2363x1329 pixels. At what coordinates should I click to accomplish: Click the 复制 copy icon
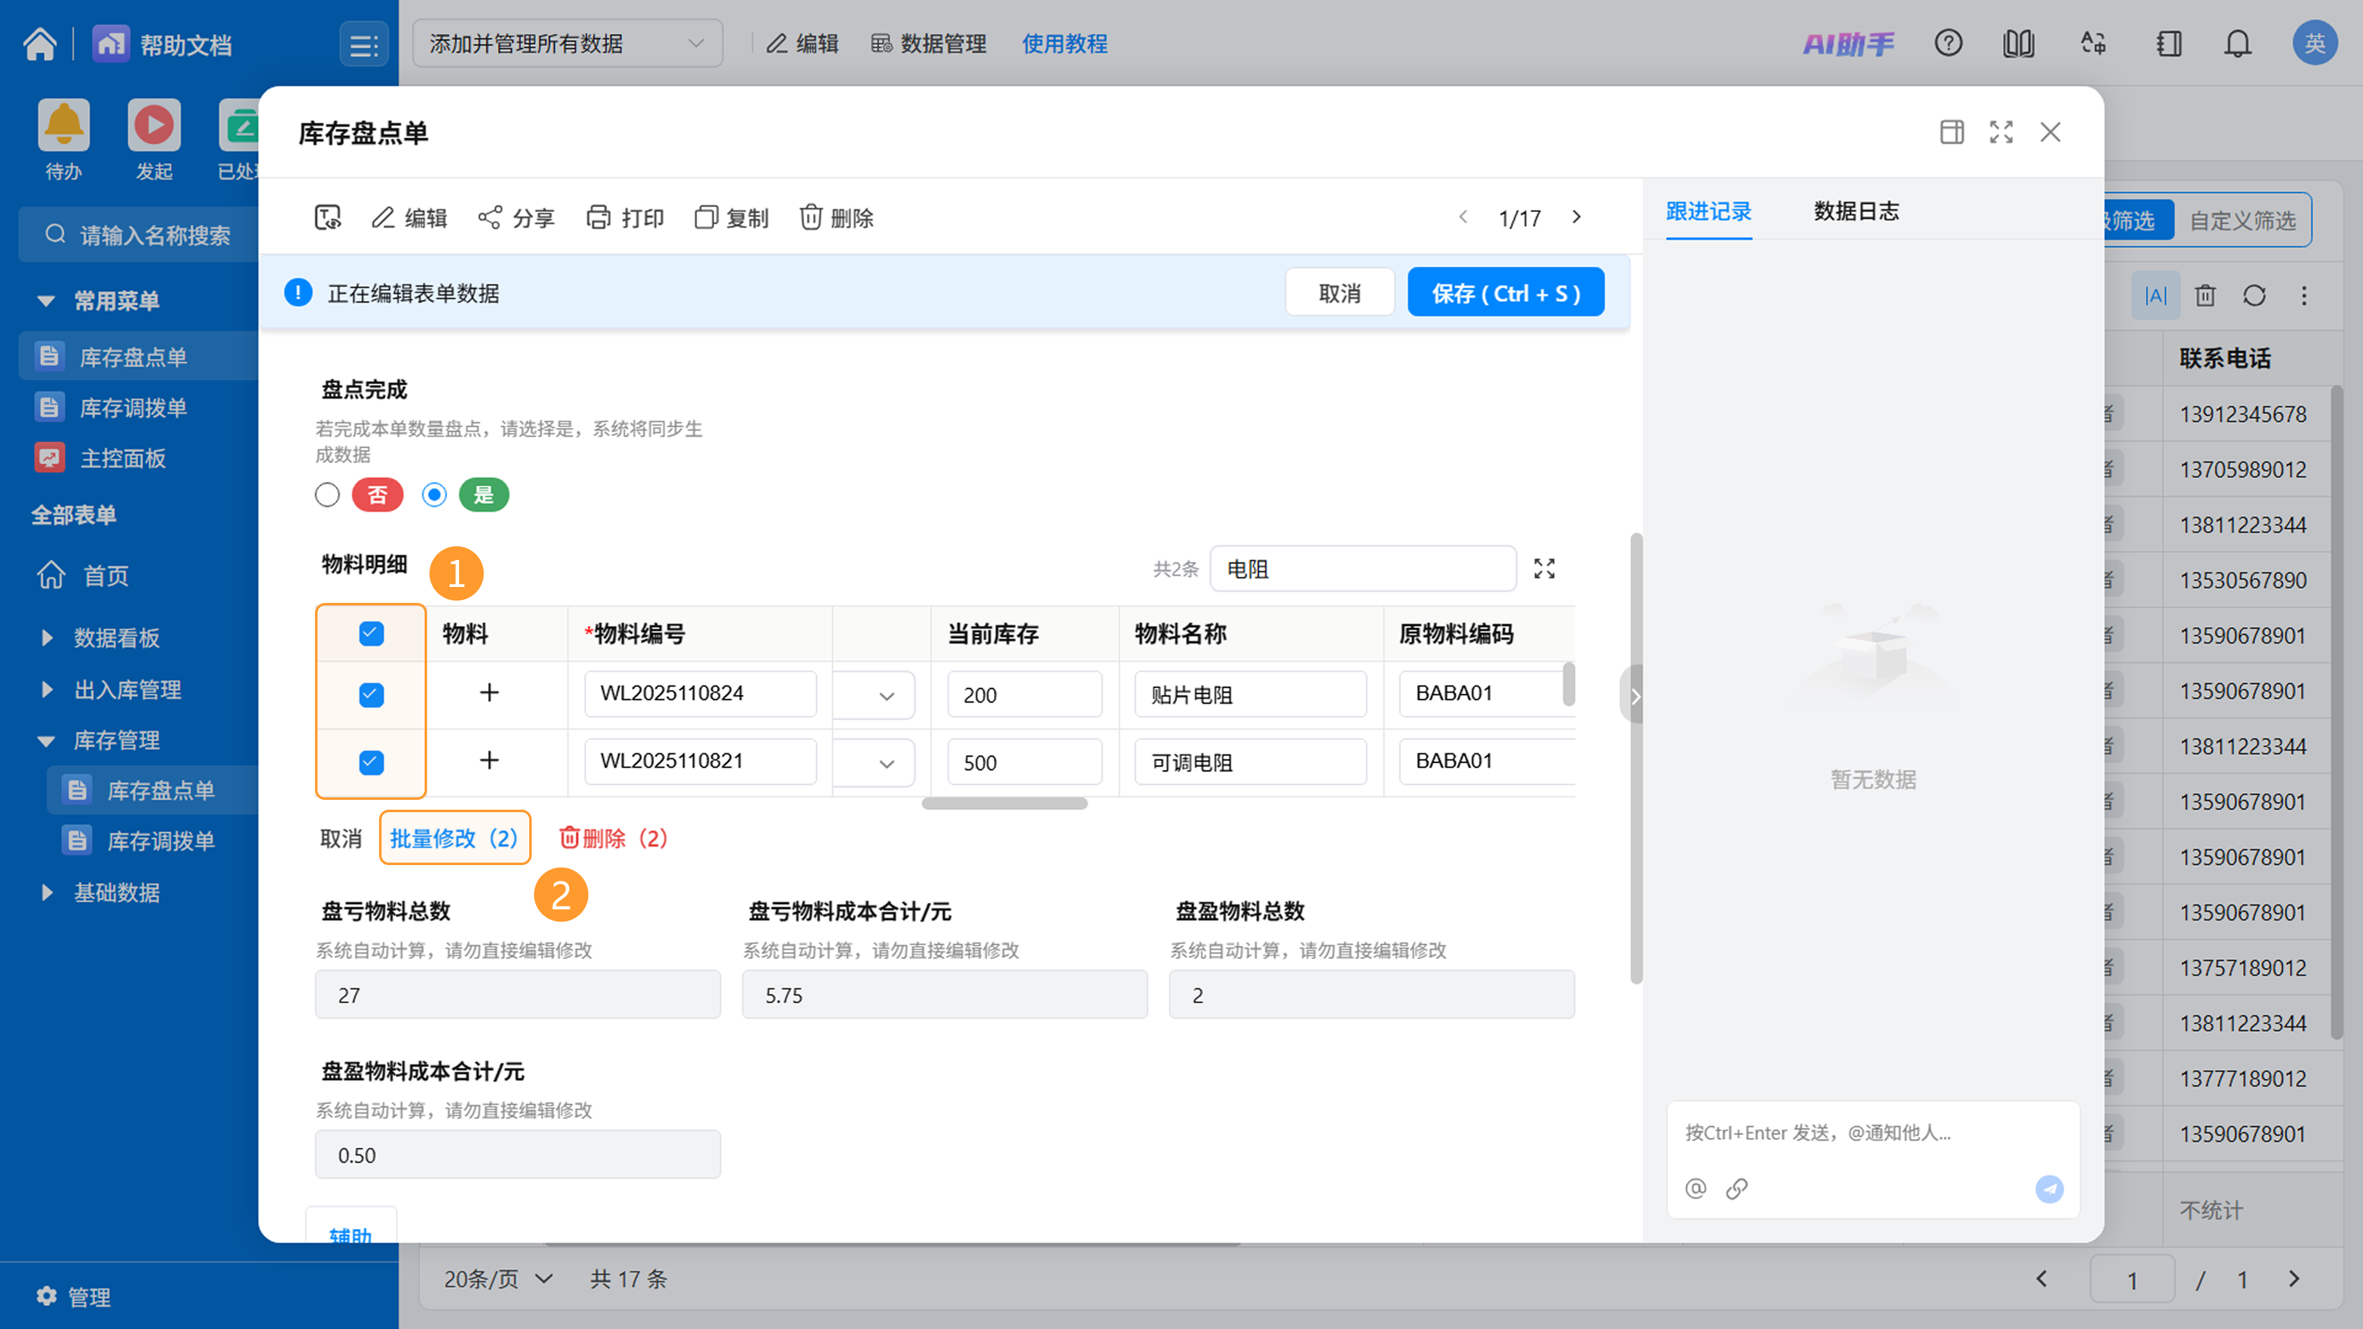705,217
